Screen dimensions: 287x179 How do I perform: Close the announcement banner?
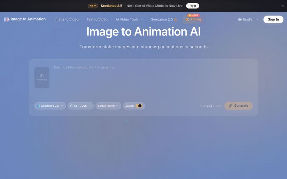pyautogui.click(x=283, y=6)
